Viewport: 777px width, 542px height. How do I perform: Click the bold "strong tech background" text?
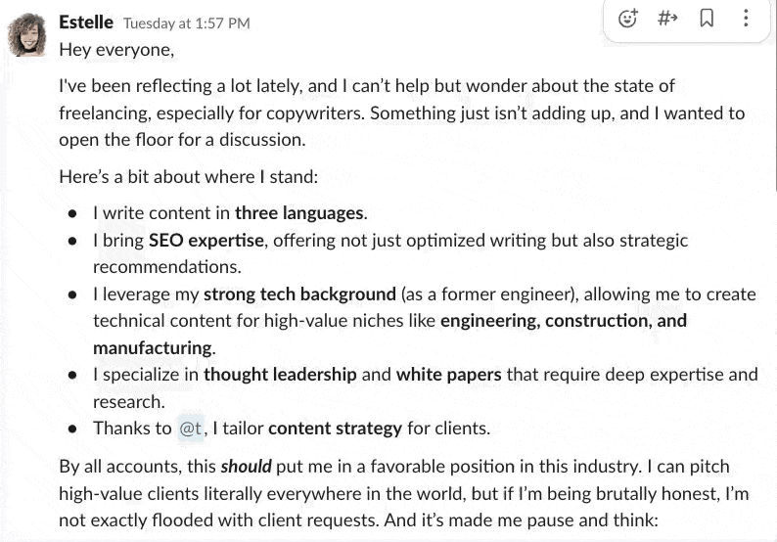pos(299,294)
